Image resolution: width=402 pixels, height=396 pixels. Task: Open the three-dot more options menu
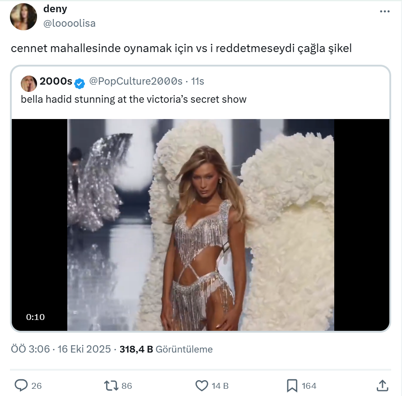tap(384, 12)
